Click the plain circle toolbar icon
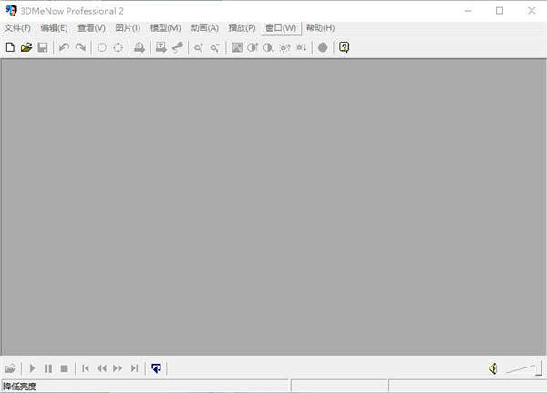The image size is (547, 393). click(102, 47)
